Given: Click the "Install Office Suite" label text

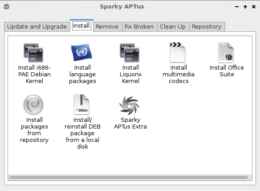Looking at the screenshot, I should [227, 71].
